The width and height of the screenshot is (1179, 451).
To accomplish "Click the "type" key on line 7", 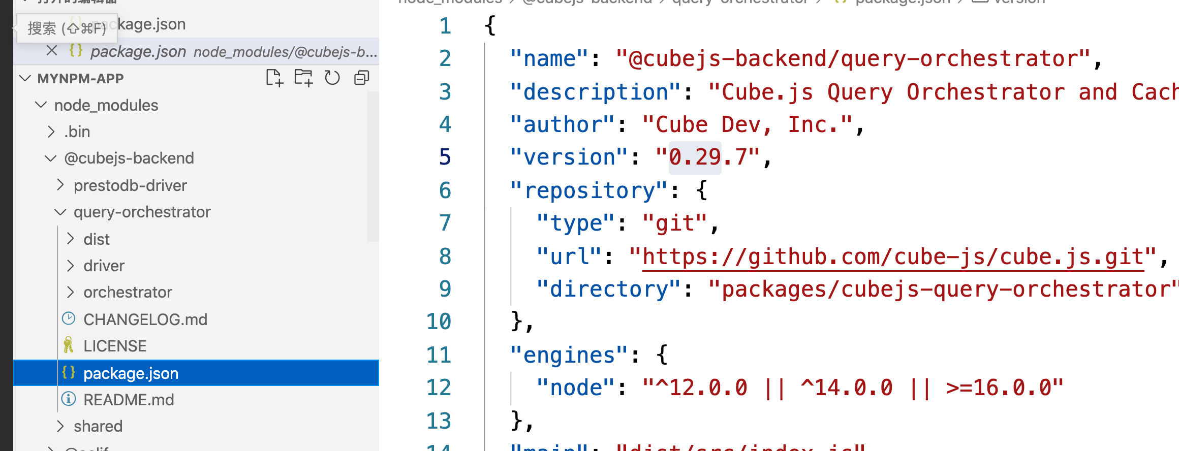I will pyautogui.click(x=576, y=223).
